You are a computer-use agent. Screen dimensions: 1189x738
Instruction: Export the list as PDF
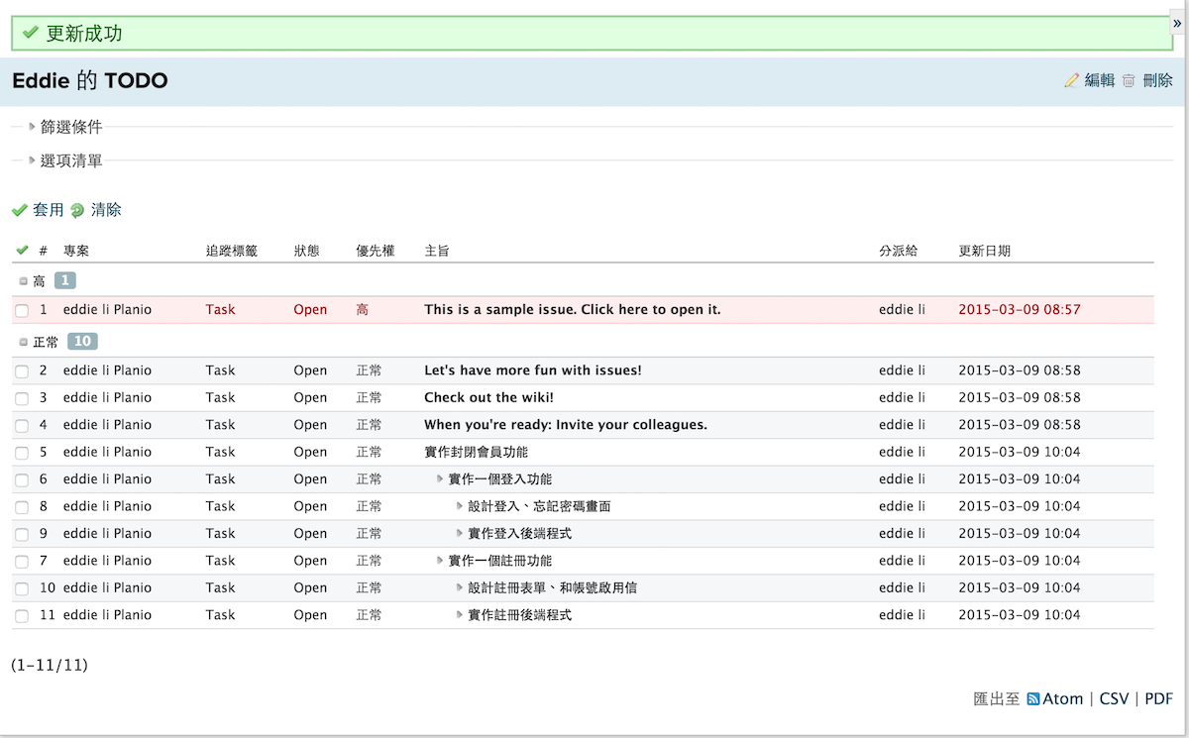[x=1159, y=698]
